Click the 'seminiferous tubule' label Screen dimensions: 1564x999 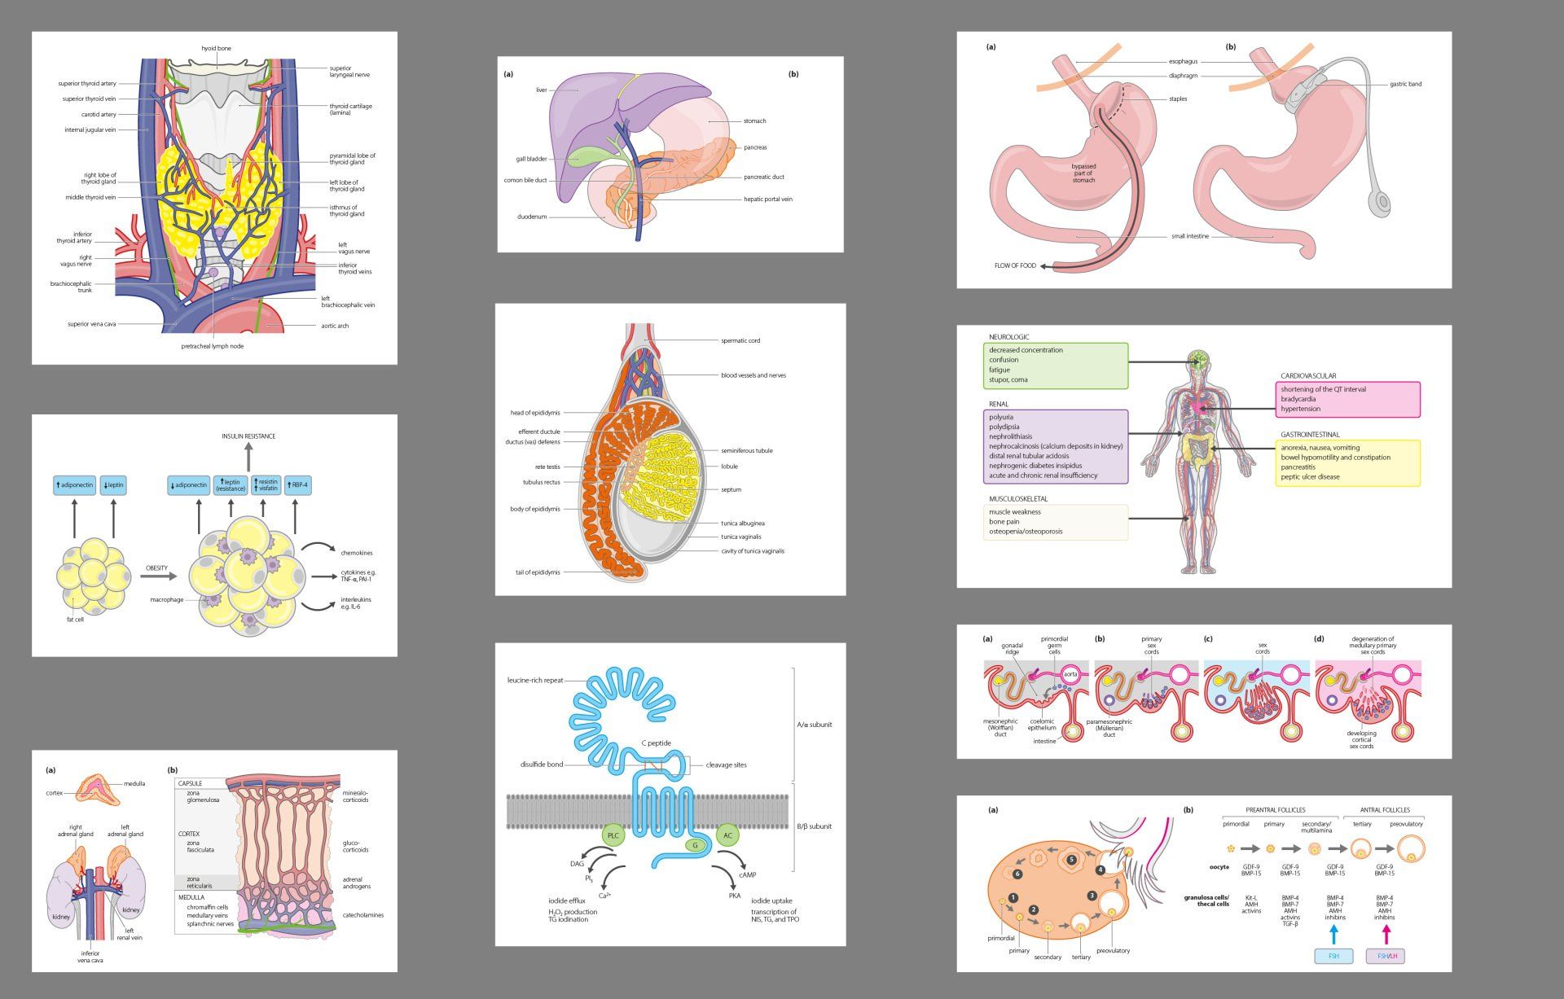point(747,450)
